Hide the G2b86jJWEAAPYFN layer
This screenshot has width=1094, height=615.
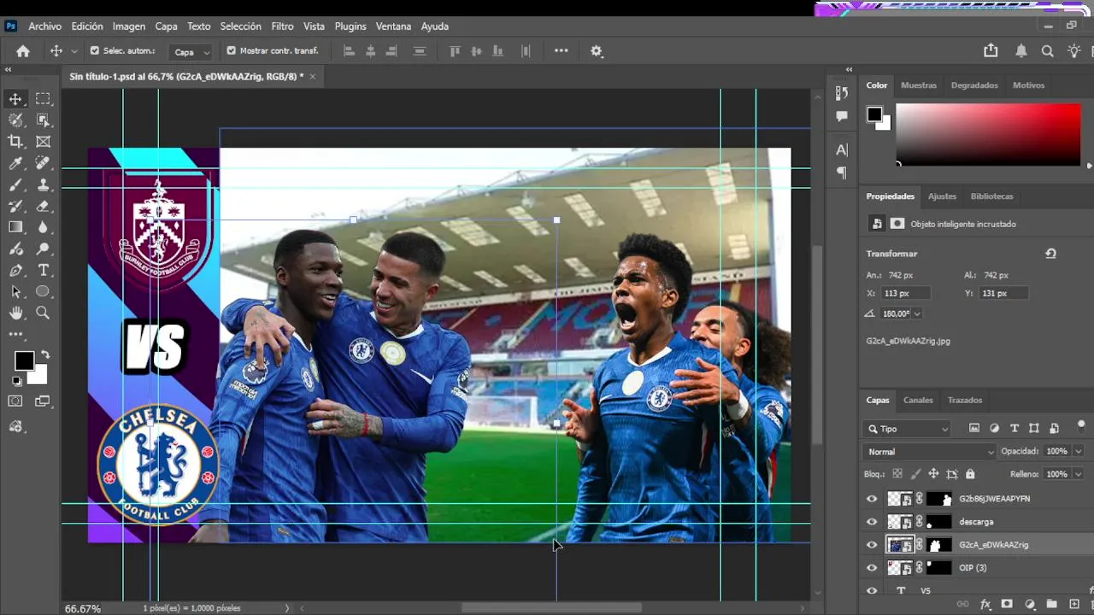coord(872,499)
